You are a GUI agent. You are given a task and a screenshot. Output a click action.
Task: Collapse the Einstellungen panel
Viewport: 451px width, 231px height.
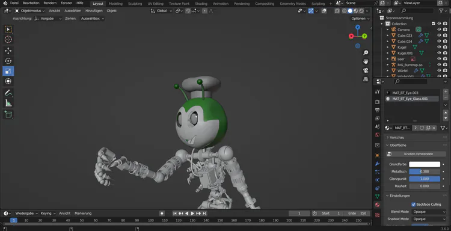click(x=400, y=196)
